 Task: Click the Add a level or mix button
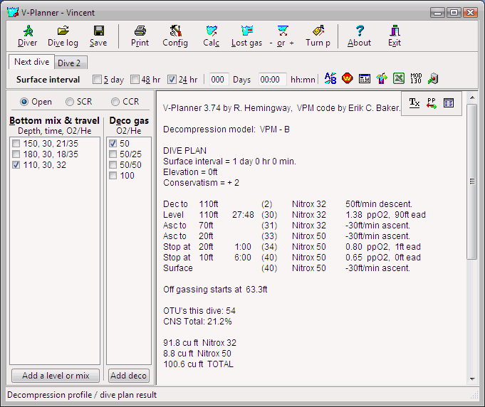click(56, 376)
